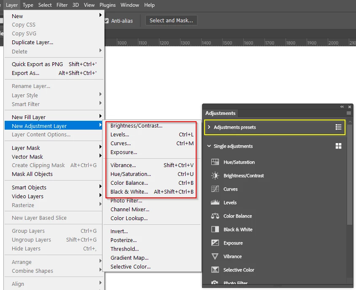Click the Color Balance scales icon
356x290 pixels.
[x=215, y=216]
